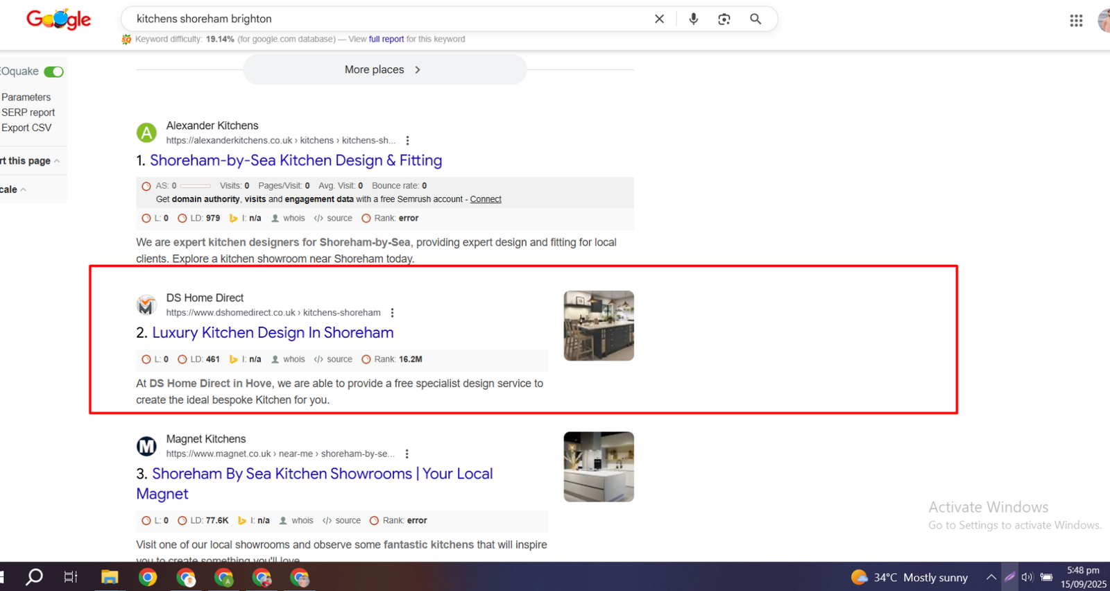View the full report keyword link

(386, 40)
